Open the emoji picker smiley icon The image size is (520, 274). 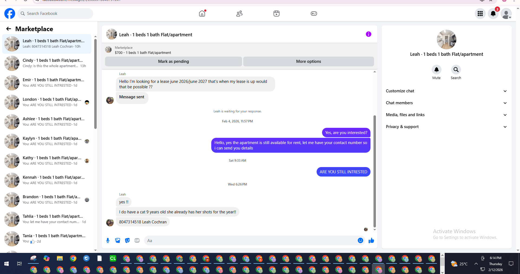click(x=360, y=240)
